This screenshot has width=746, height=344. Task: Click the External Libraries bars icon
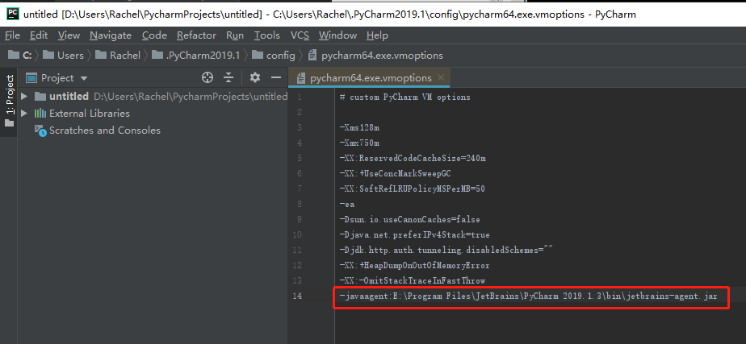40,114
